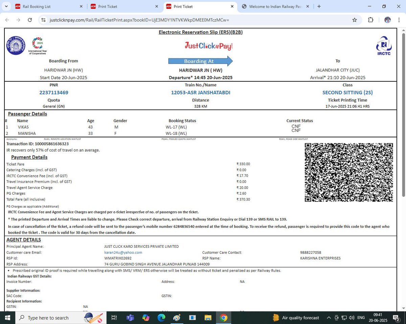This screenshot has width=406, height=324.
Task: Click the Passenger Details heading
Action: pos(27,114)
